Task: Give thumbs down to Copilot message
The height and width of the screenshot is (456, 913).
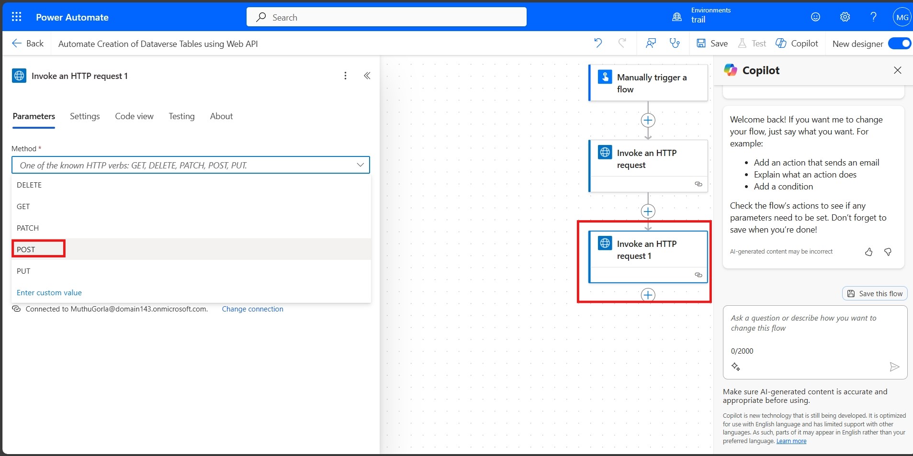Action: (x=888, y=252)
